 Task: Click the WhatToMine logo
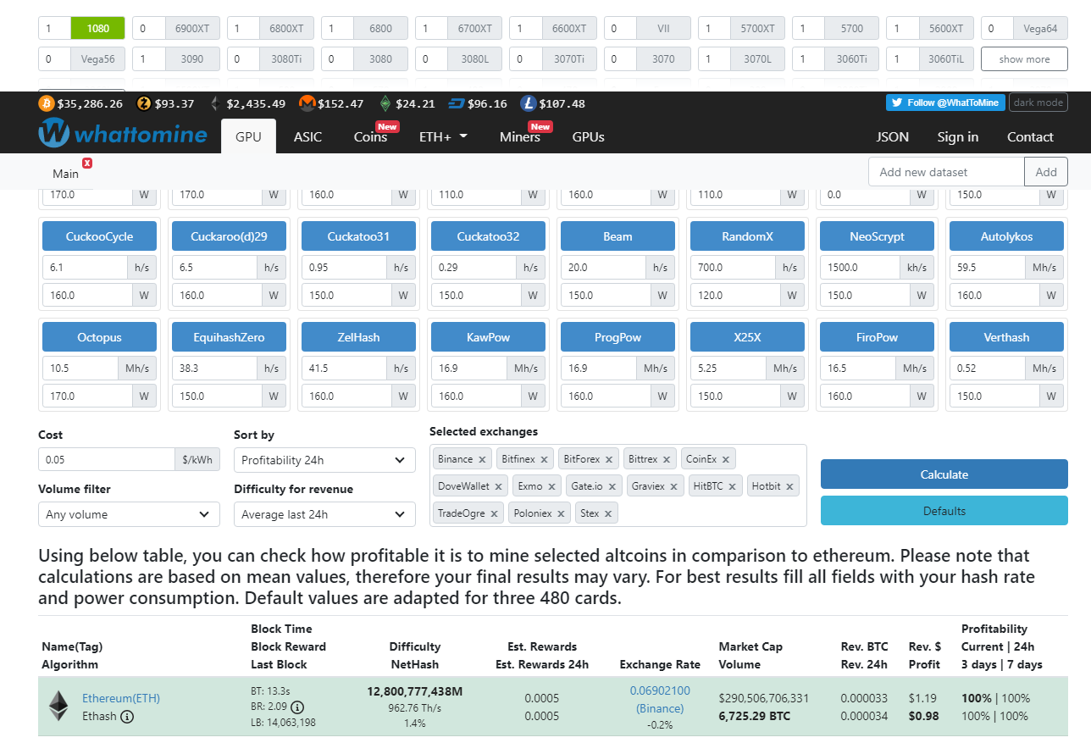click(x=123, y=134)
